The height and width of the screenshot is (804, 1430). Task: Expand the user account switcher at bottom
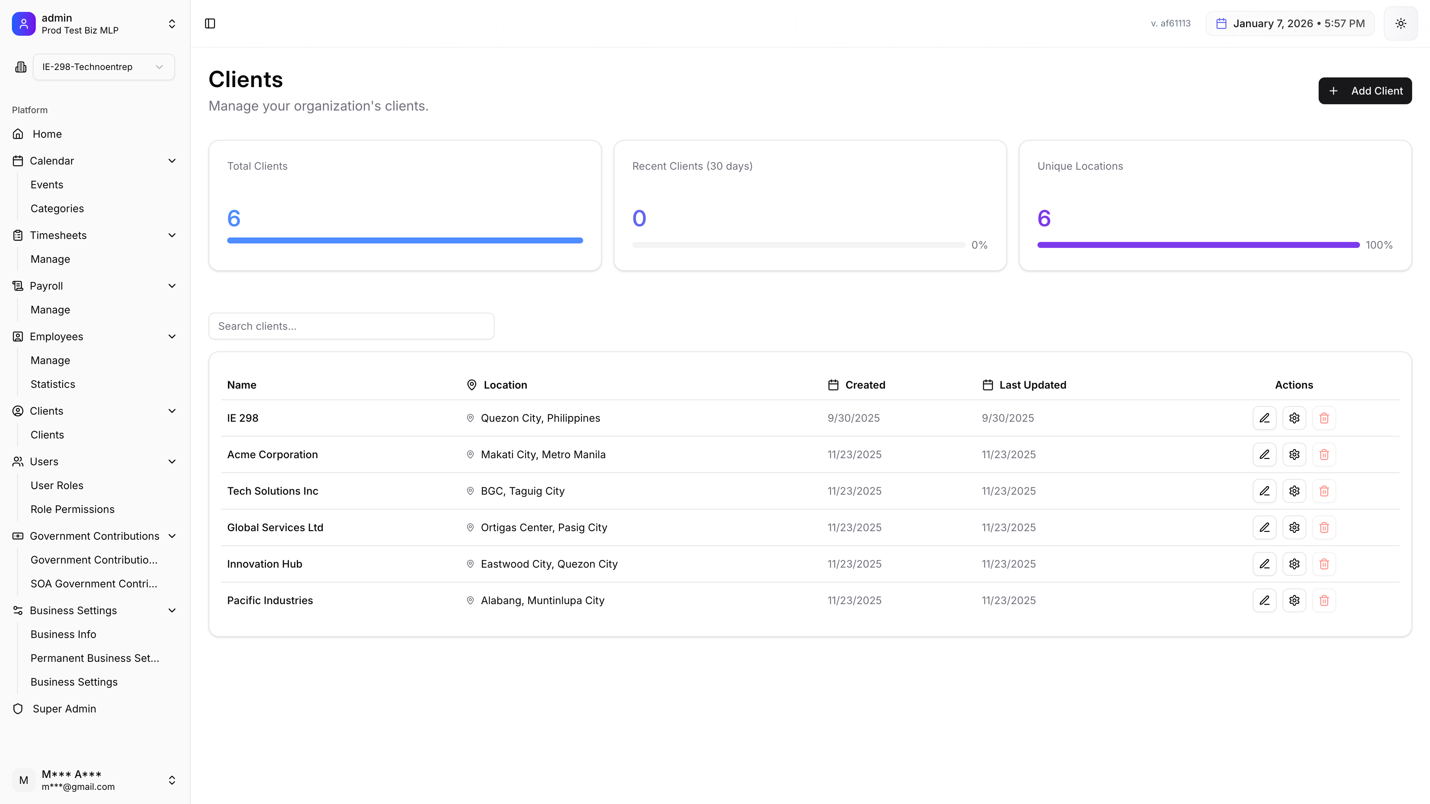click(172, 780)
